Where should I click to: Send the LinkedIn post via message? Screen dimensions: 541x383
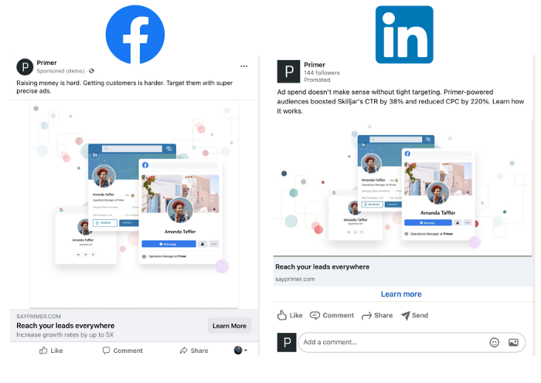tap(414, 315)
